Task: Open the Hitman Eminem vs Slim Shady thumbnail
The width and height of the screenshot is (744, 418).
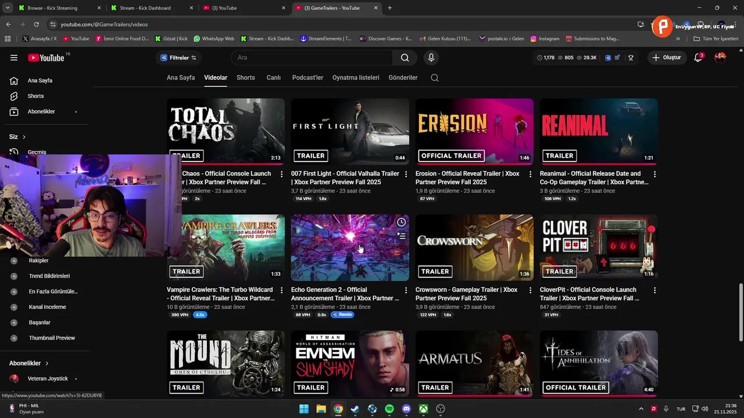Action: point(350,364)
